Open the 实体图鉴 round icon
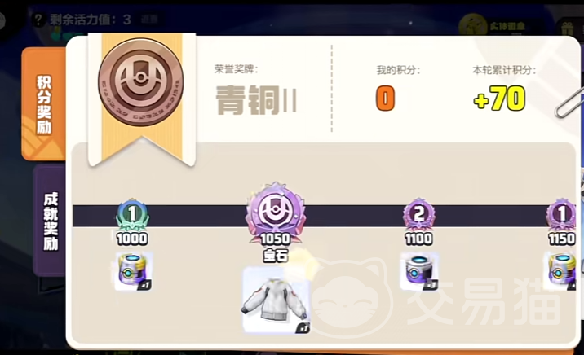 tap(473, 25)
